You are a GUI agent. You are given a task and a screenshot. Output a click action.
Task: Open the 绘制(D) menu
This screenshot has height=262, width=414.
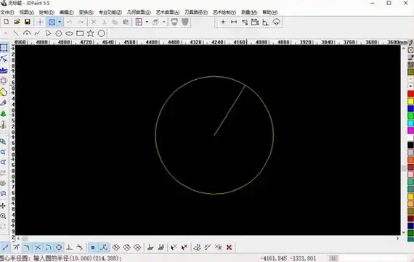46,12
